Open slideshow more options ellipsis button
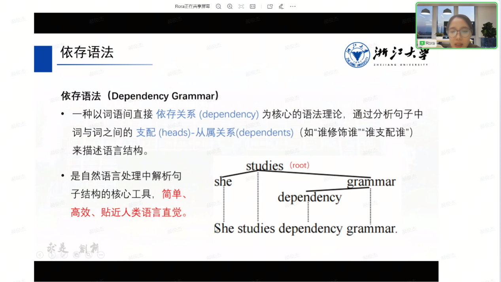The image size is (501, 282). coord(101,255)
